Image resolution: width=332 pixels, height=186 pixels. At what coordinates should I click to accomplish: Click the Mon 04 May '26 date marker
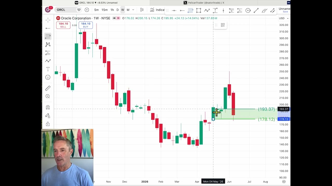tap(213, 182)
